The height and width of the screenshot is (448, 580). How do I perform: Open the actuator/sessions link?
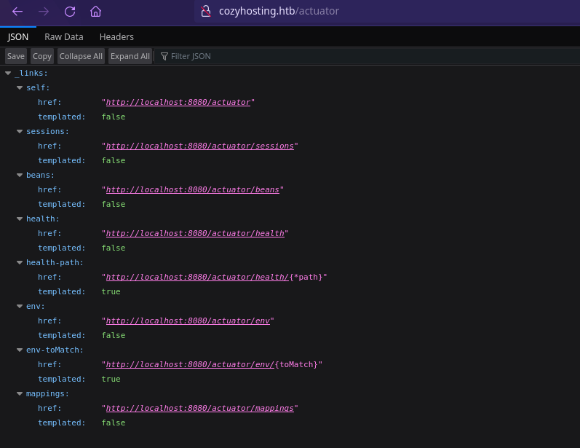coord(200,146)
